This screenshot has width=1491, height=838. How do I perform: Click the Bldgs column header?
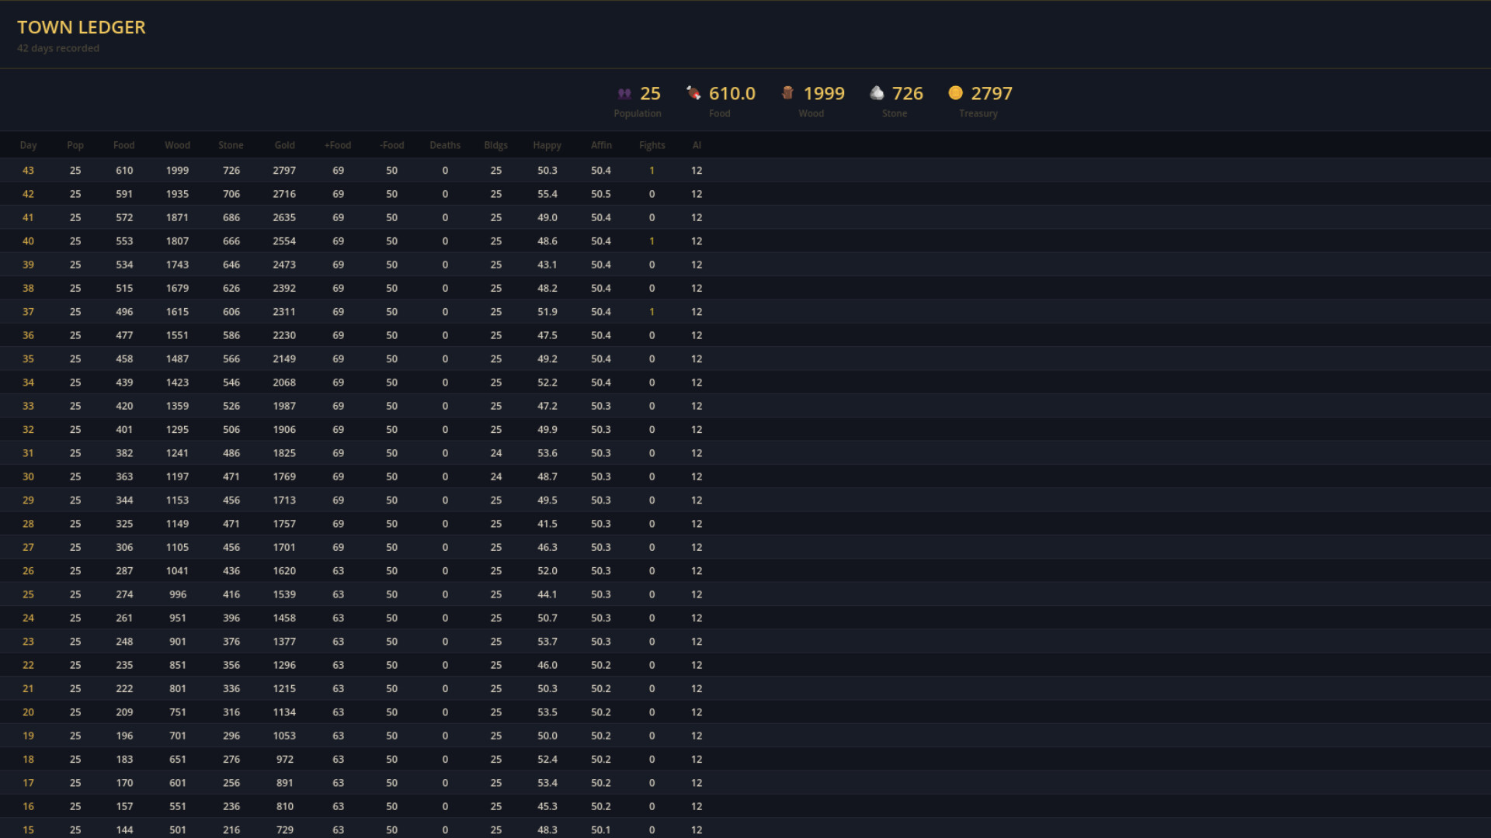(x=495, y=145)
